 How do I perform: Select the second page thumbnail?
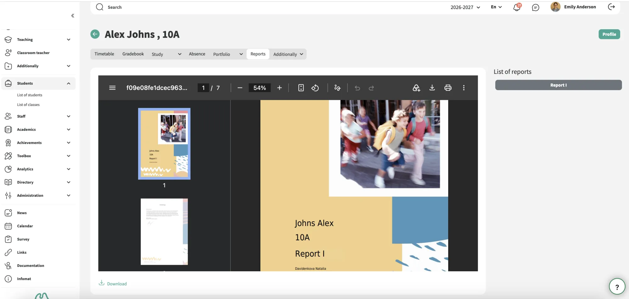coord(164,231)
